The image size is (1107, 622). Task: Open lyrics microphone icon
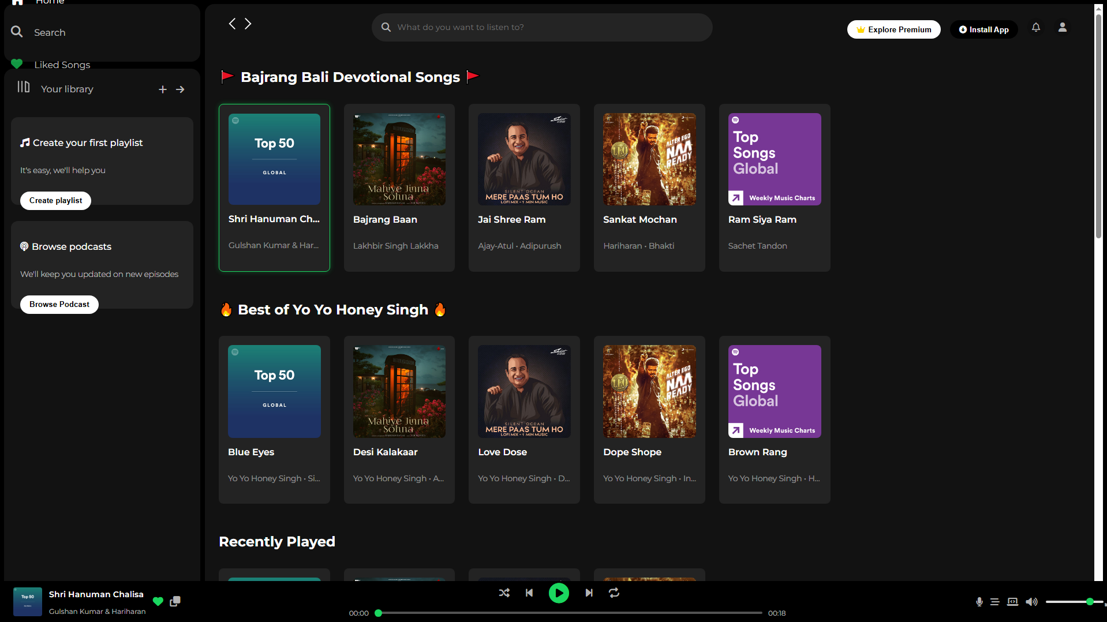(x=979, y=602)
